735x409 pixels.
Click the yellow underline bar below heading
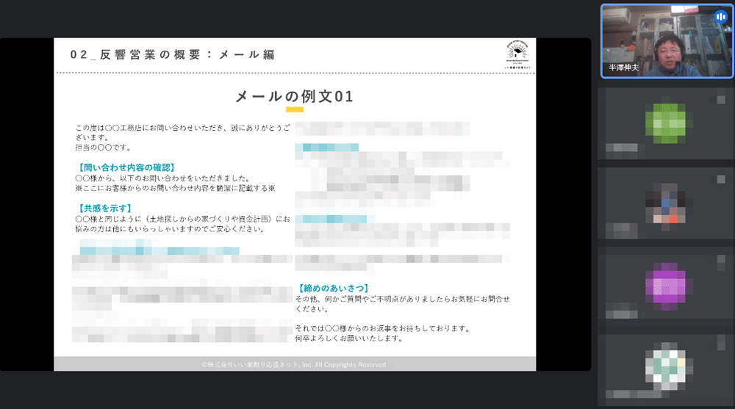294,110
